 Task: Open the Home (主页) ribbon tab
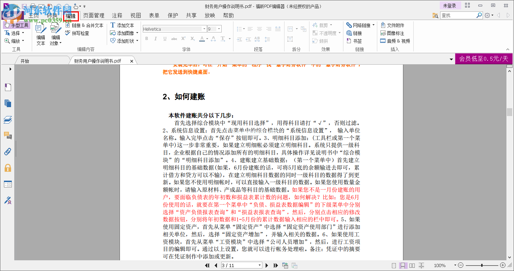coord(34,15)
